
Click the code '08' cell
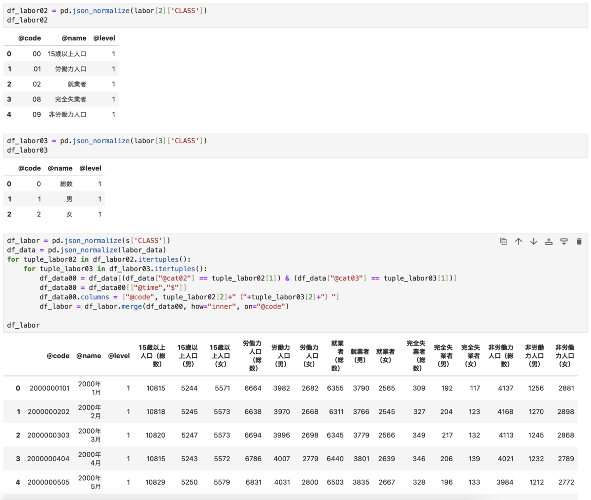[x=37, y=99]
